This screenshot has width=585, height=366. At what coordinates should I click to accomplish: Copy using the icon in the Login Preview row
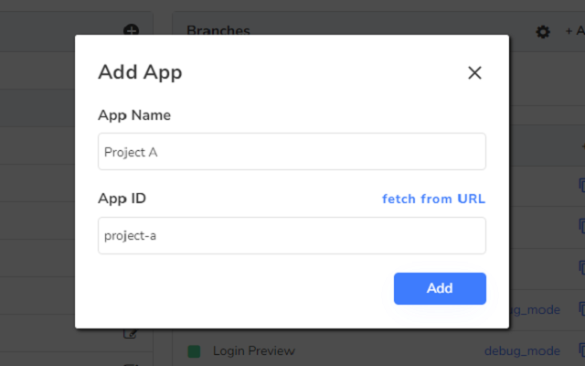click(x=581, y=350)
